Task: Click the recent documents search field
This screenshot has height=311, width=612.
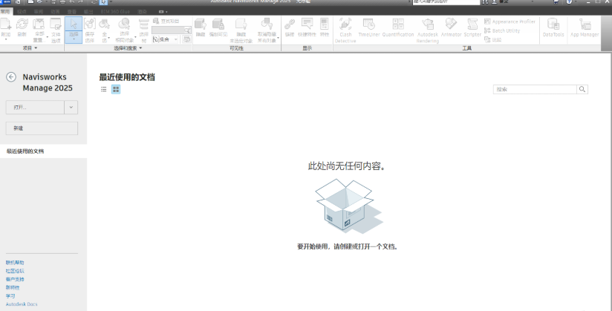Action: pyautogui.click(x=535, y=89)
